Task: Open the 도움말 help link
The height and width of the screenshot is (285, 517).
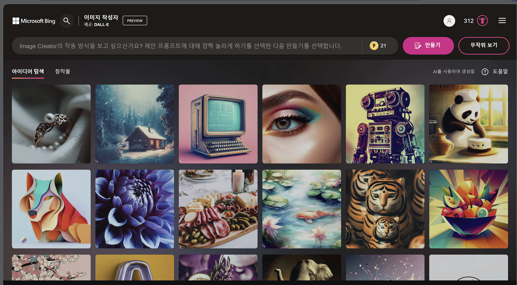Action: (500, 71)
